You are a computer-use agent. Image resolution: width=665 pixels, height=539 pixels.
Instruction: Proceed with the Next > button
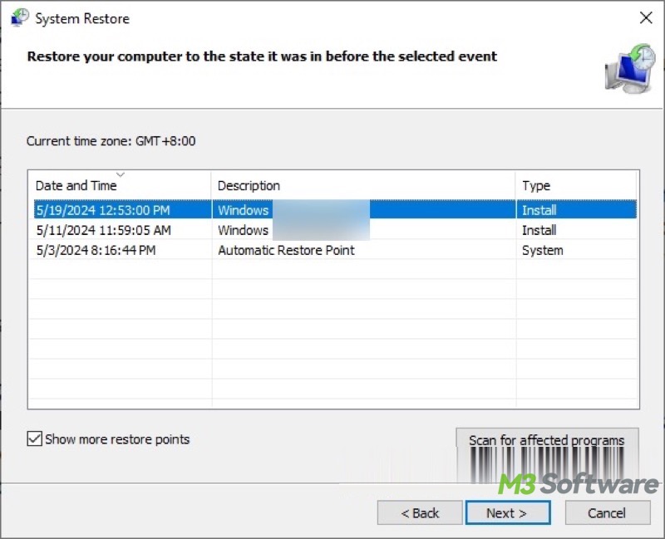[x=507, y=513]
